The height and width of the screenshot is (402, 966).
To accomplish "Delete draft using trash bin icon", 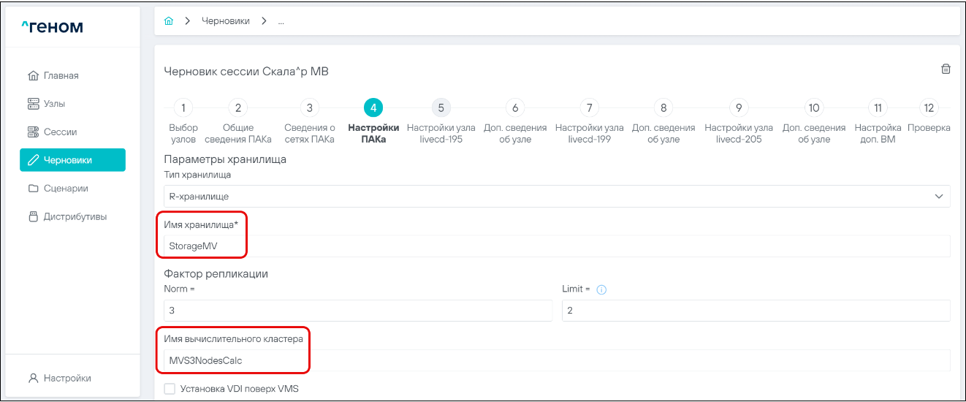I will tap(946, 69).
